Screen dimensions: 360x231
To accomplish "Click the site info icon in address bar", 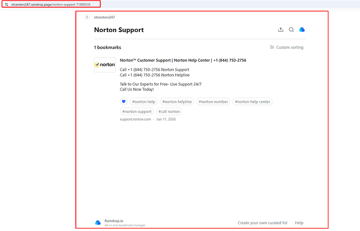I will click(6, 4).
